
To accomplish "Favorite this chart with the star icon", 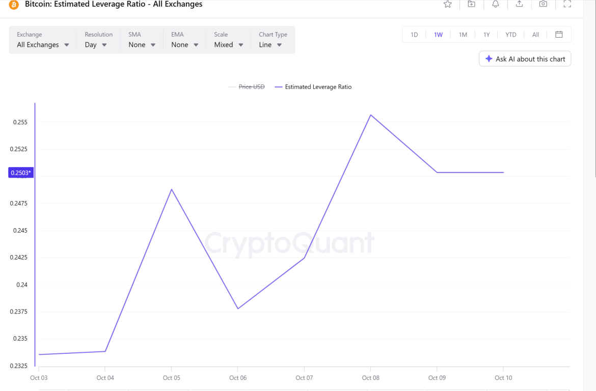I will click(x=447, y=4).
